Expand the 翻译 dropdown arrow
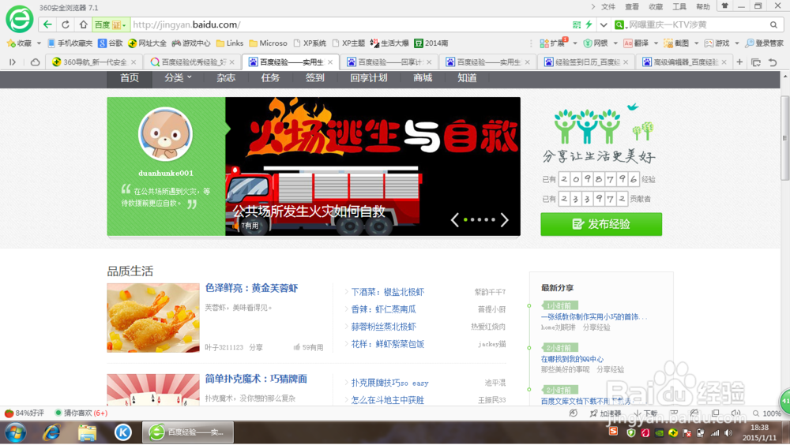Image resolution: width=790 pixels, height=445 pixels. [x=656, y=43]
